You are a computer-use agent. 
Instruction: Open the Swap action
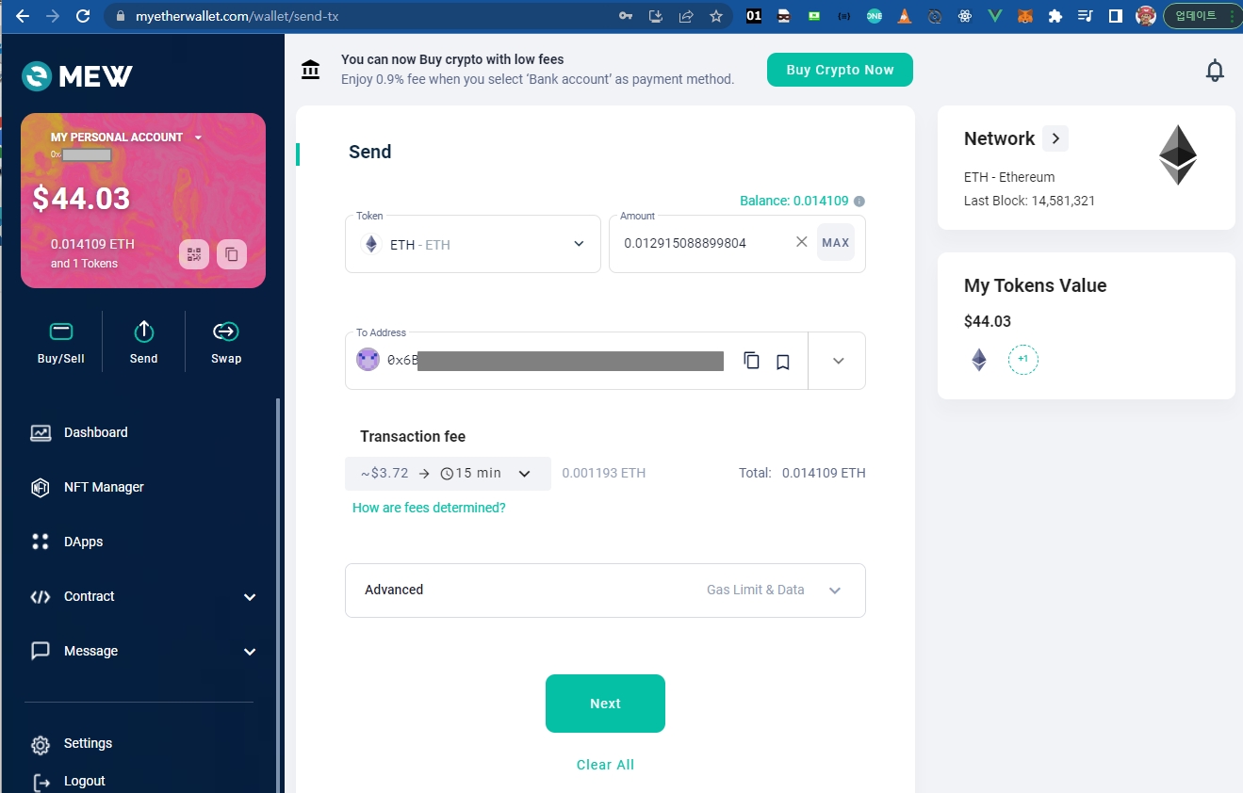click(x=226, y=343)
